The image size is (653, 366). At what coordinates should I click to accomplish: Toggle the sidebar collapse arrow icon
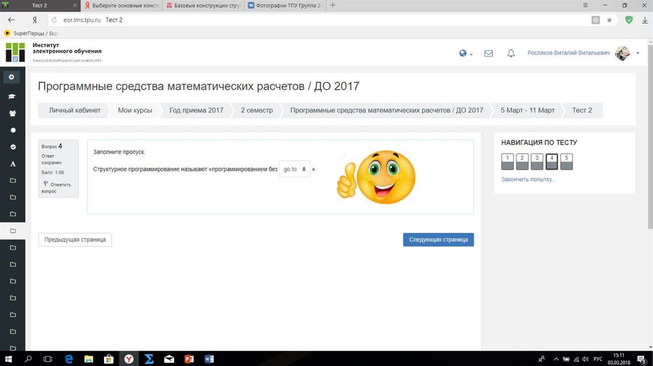click(11, 77)
